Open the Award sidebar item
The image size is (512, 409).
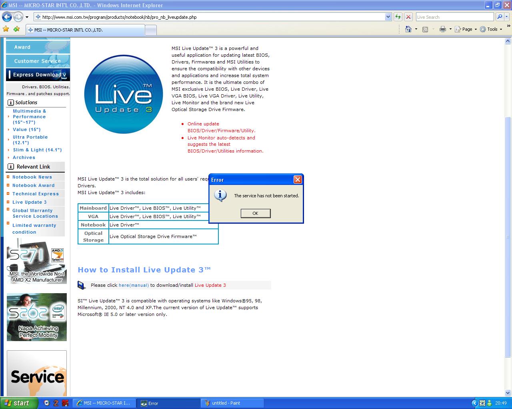pos(38,47)
